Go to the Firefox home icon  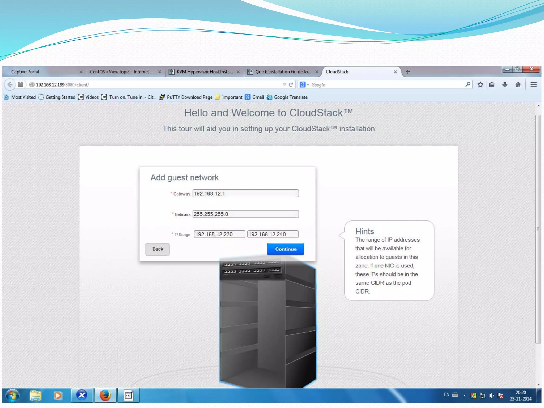coord(518,84)
